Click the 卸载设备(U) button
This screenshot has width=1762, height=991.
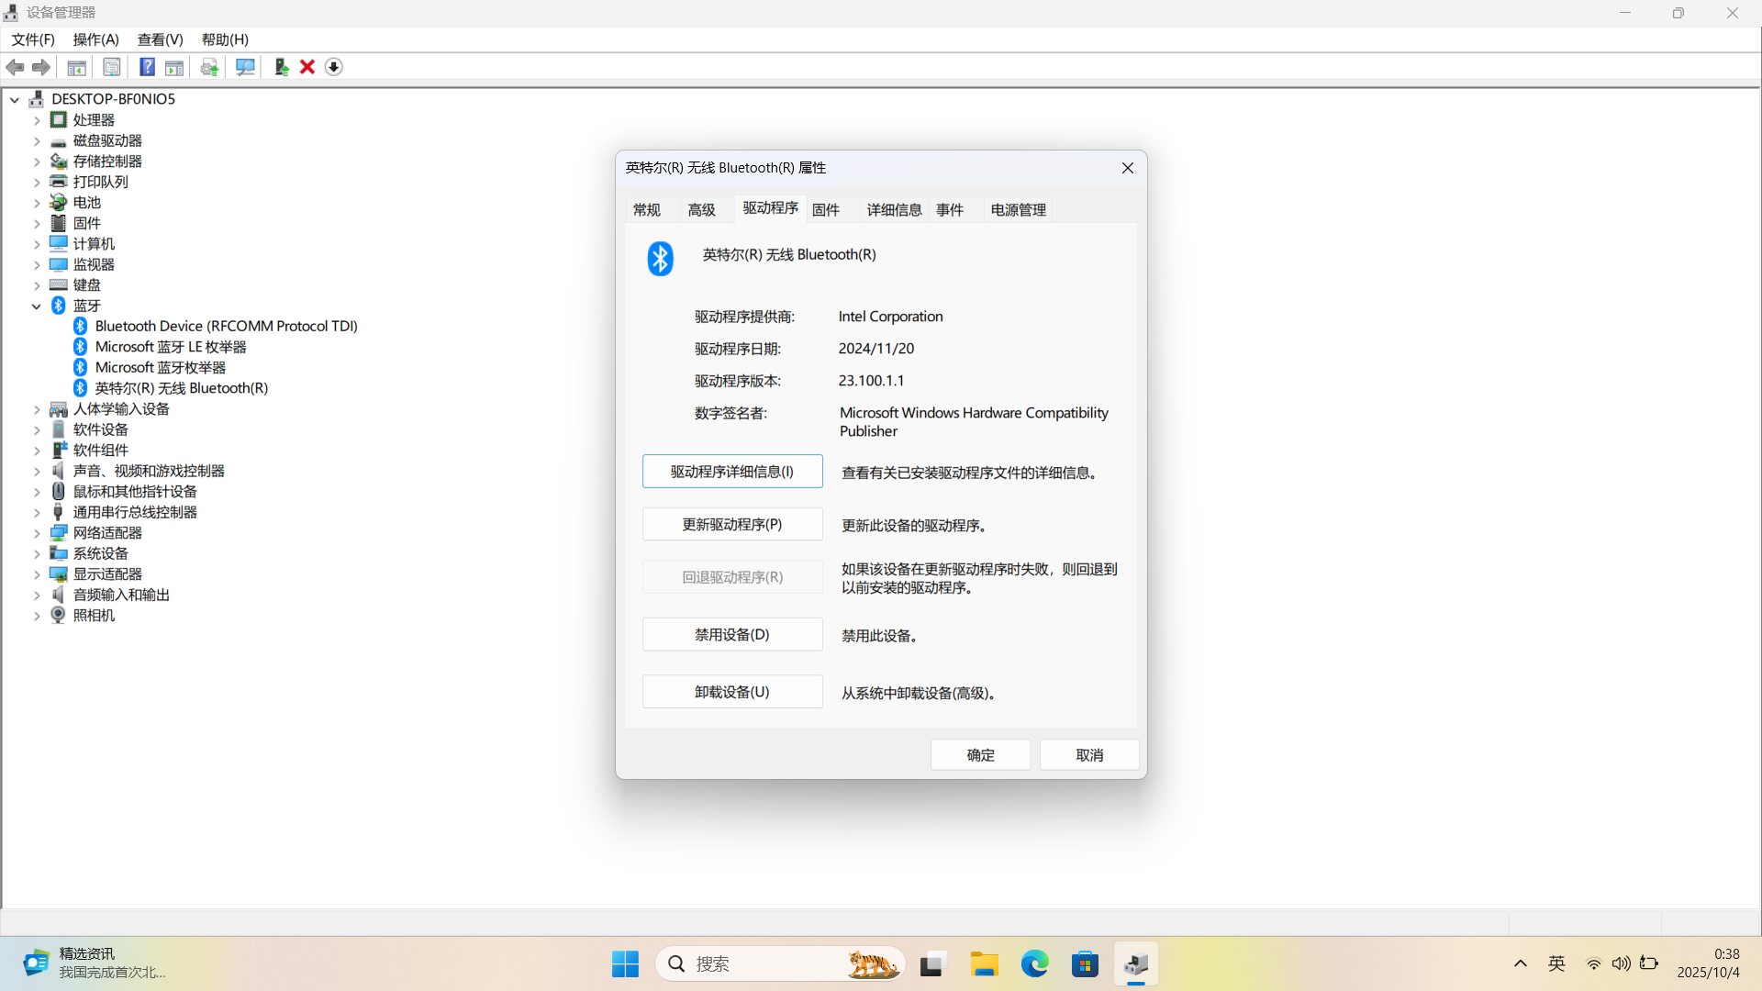731,692
